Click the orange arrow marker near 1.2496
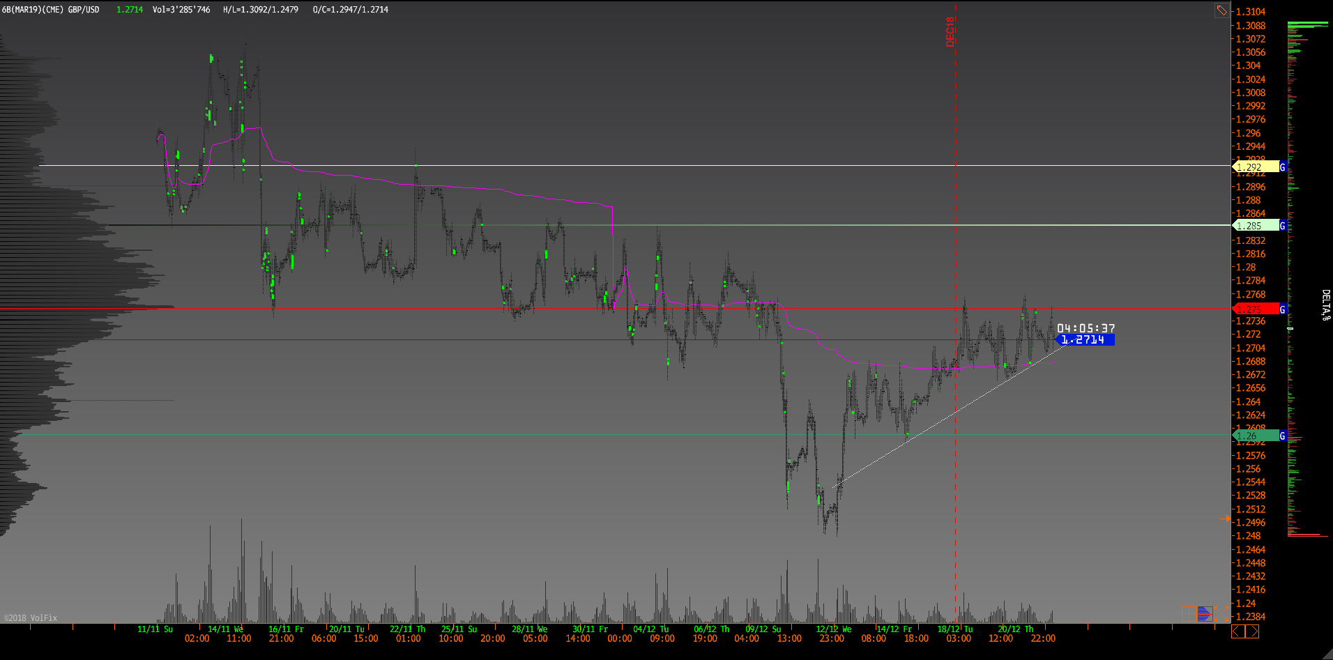Viewport: 1333px width, 660px height. [x=1225, y=519]
